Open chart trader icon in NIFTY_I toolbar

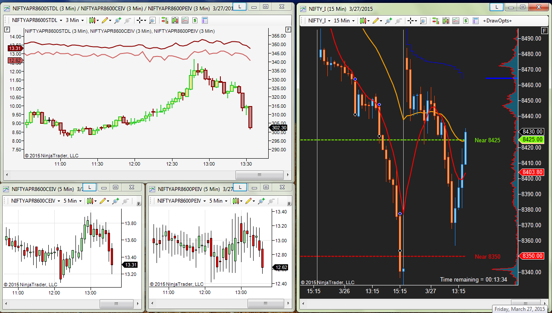(436, 21)
